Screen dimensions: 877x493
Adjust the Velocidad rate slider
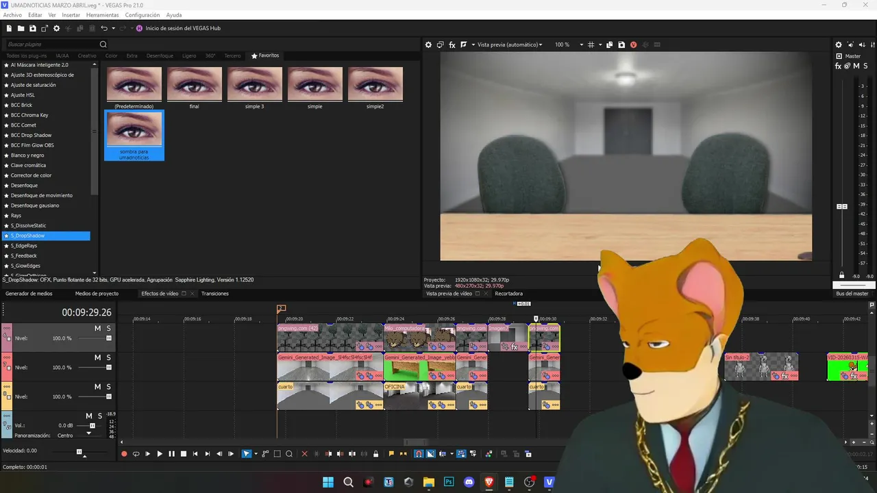(79, 451)
